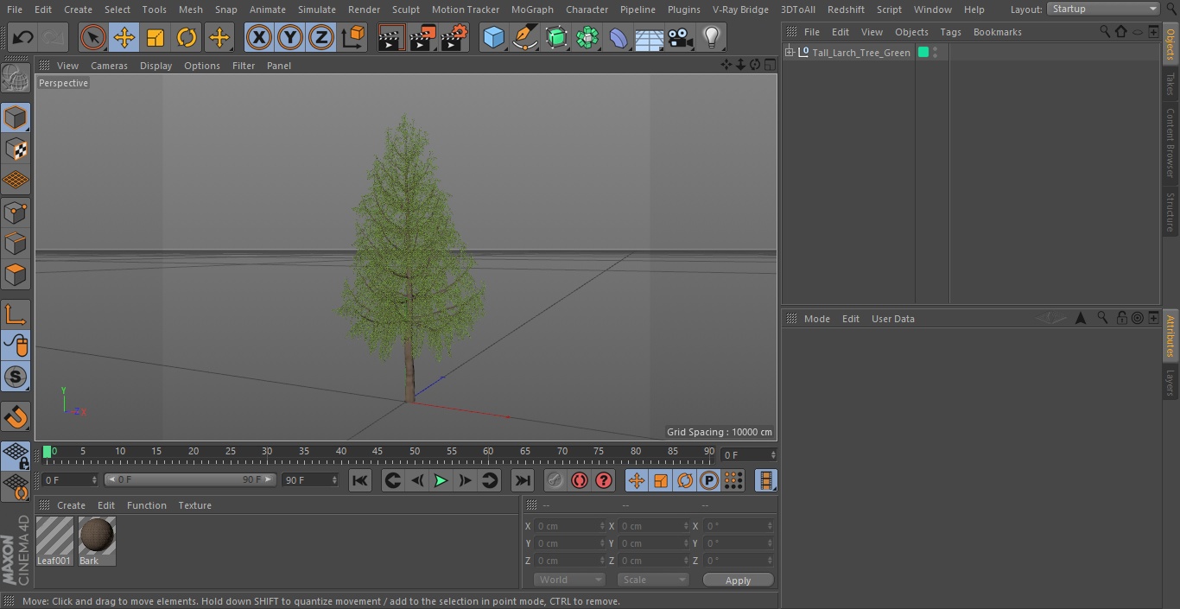This screenshot has width=1180, height=609.
Task: Open the Render to Picture Viewer icon
Action: click(422, 37)
